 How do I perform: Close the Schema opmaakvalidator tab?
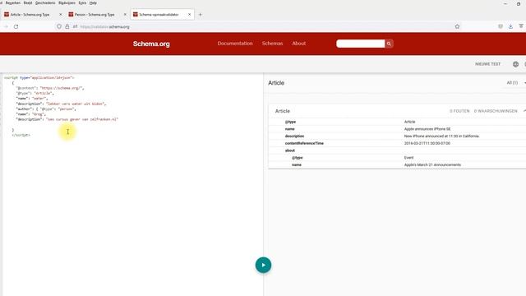(x=190, y=15)
